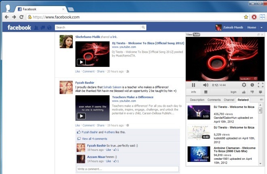The height and width of the screenshot is (174, 267).
Task: Open Sohaib Saleem tagged profile
Action: point(112,87)
